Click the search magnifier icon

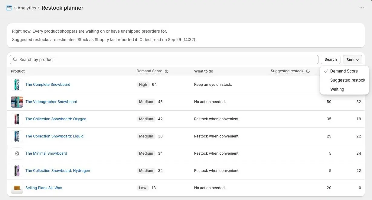coord(15,60)
